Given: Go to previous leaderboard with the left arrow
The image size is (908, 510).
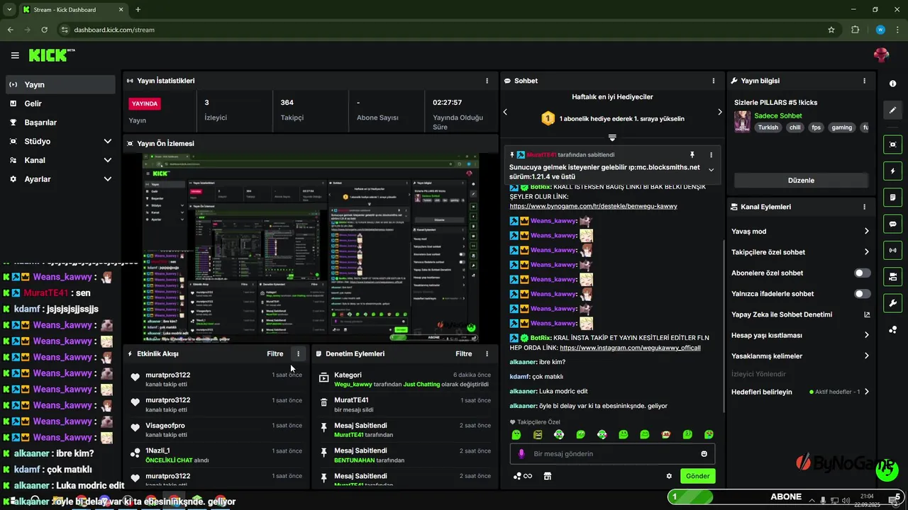Looking at the screenshot, I should click(x=505, y=112).
